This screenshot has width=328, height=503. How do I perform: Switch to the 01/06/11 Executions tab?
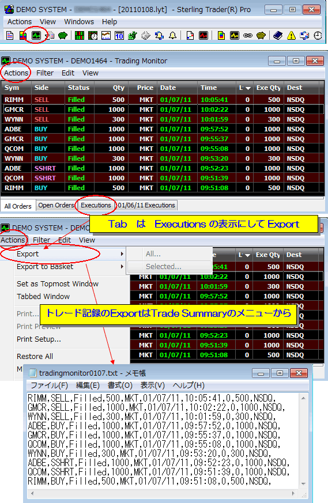click(x=146, y=205)
